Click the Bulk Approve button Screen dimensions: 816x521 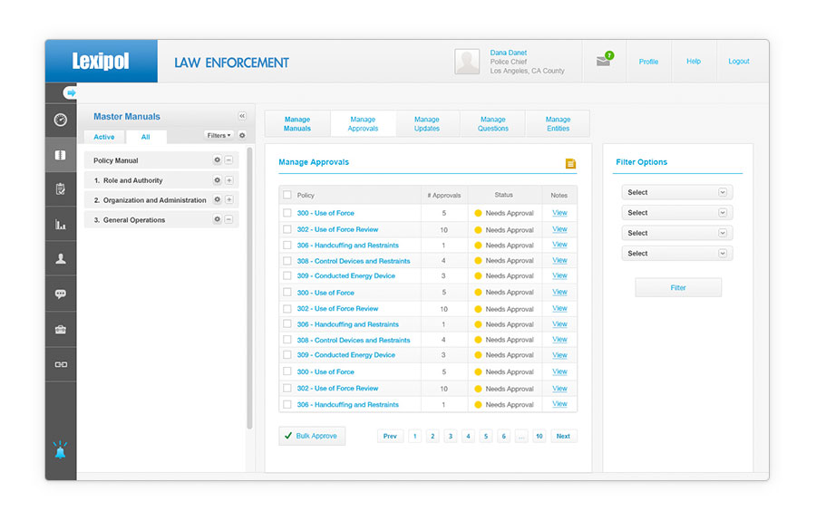pyautogui.click(x=312, y=436)
